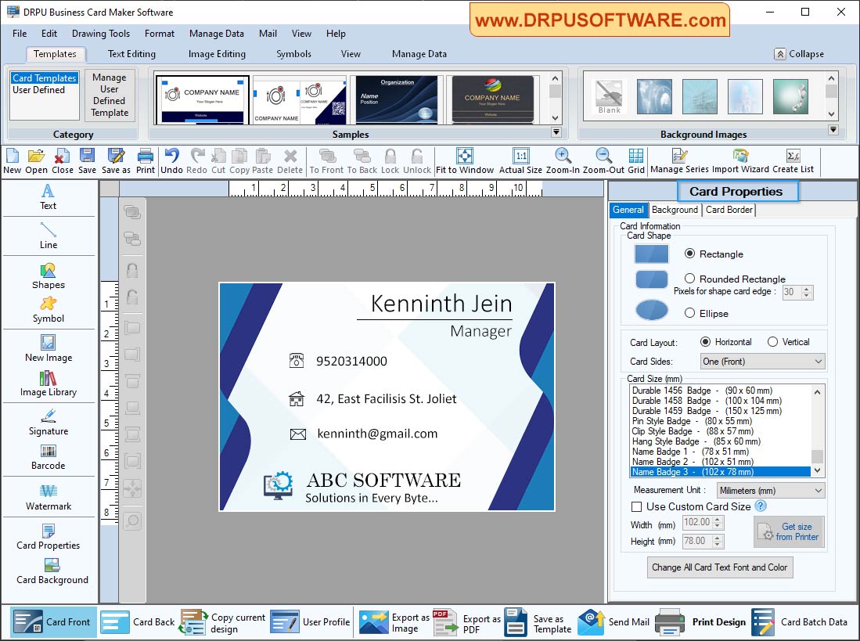Open Card Background settings from the sidebar
The image size is (860, 641).
pyautogui.click(x=49, y=572)
